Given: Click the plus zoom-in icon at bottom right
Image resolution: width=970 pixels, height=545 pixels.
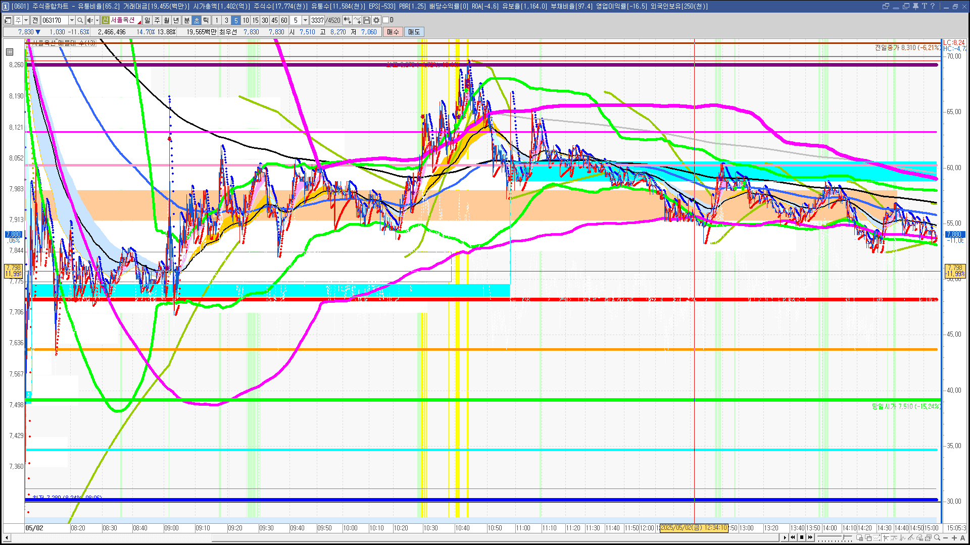Looking at the screenshot, I should pyautogui.click(x=954, y=538).
